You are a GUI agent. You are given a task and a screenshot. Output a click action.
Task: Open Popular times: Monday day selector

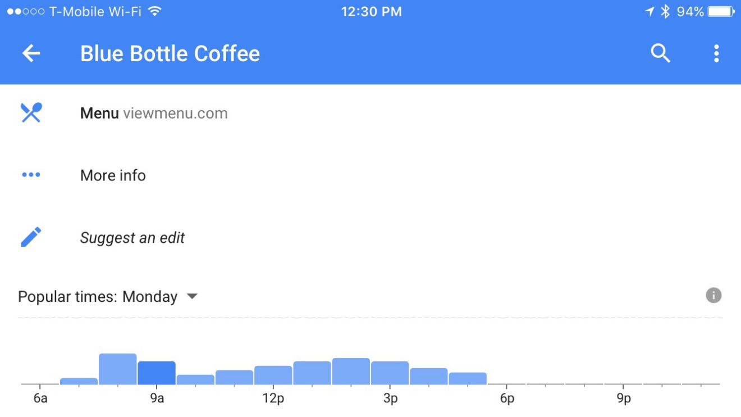pos(98,296)
